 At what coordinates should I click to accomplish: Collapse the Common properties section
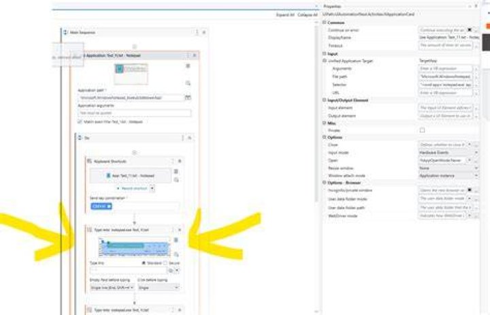(x=325, y=22)
